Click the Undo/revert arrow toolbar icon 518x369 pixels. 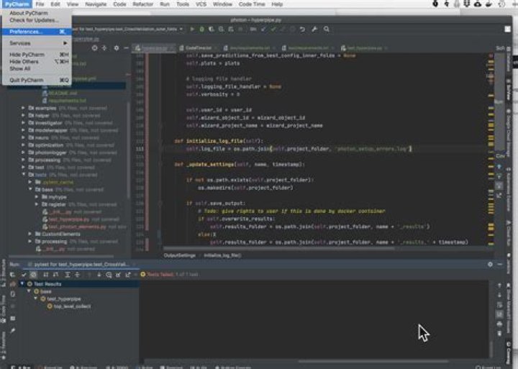point(302,29)
